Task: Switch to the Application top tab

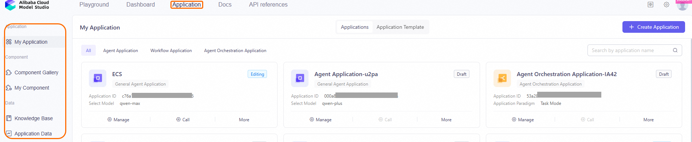Action: pos(186,5)
